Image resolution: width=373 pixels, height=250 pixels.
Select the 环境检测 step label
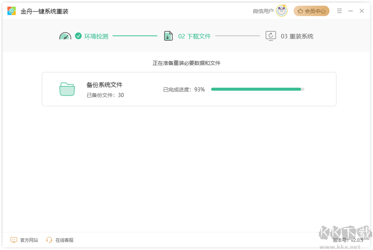[x=97, y=36]
